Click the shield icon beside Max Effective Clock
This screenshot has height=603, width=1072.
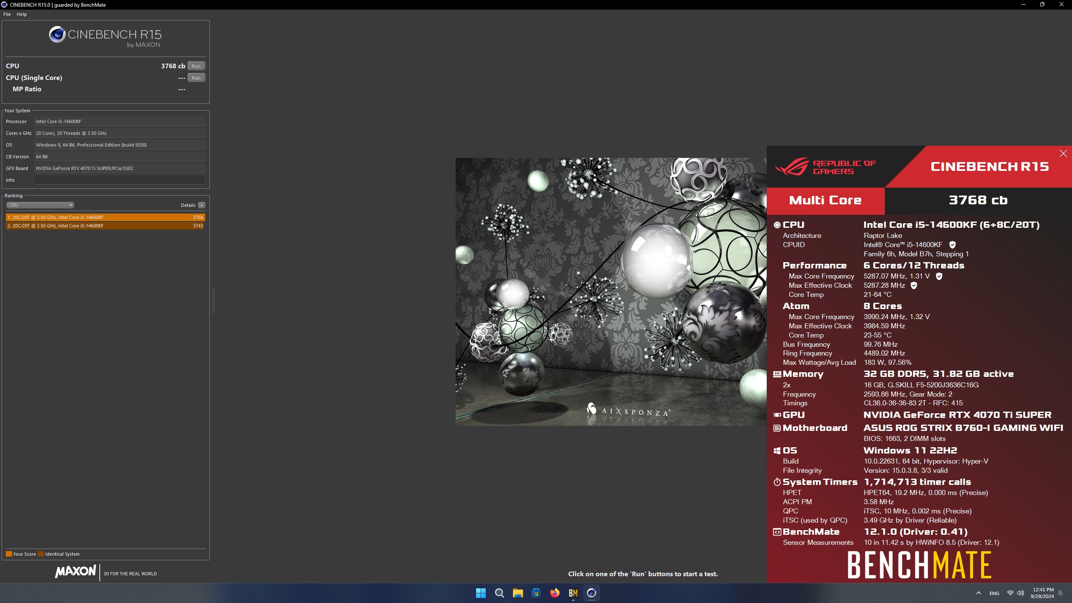click(x=914, y=286)
